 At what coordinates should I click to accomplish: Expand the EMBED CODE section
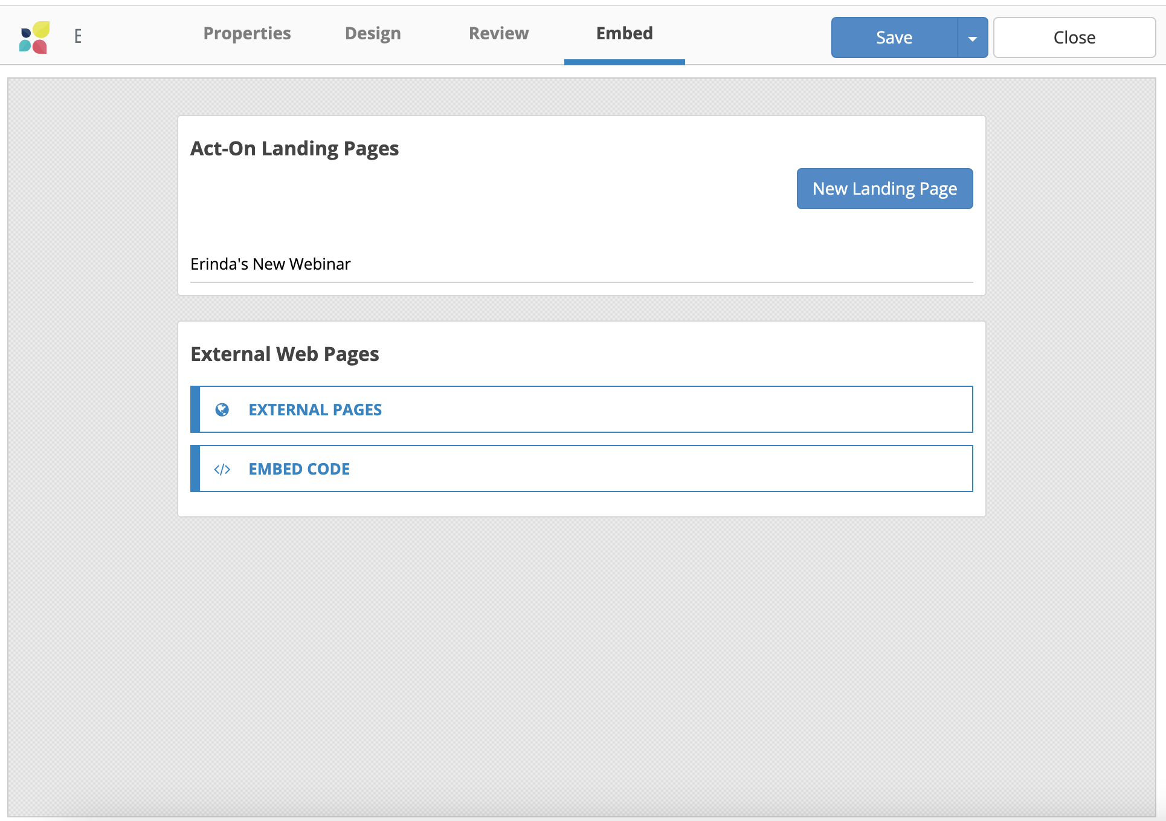(x=582, y=469)
